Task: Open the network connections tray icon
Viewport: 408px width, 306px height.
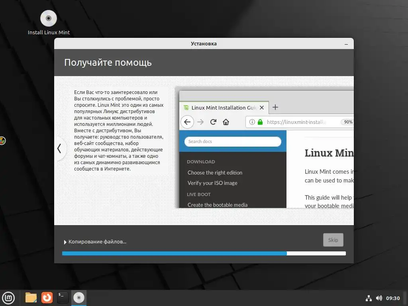Action: click(369, 298)
